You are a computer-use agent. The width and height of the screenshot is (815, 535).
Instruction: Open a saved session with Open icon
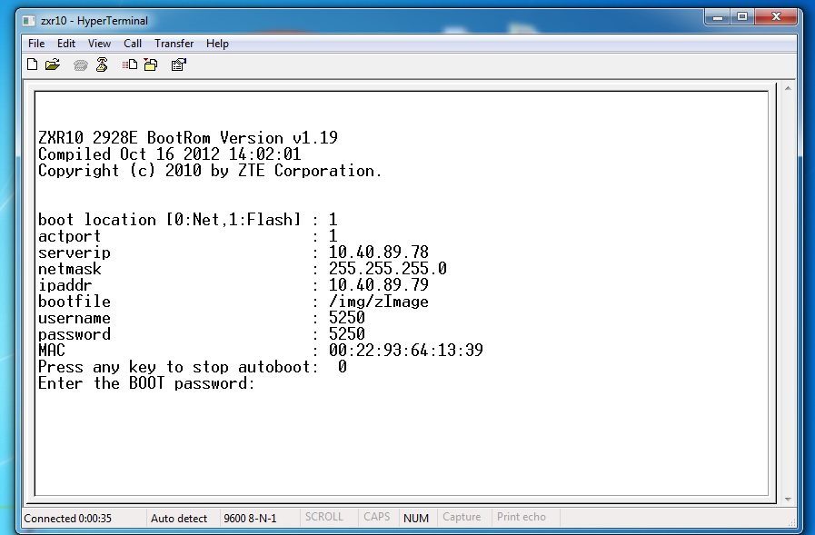[x=53, y=64]
